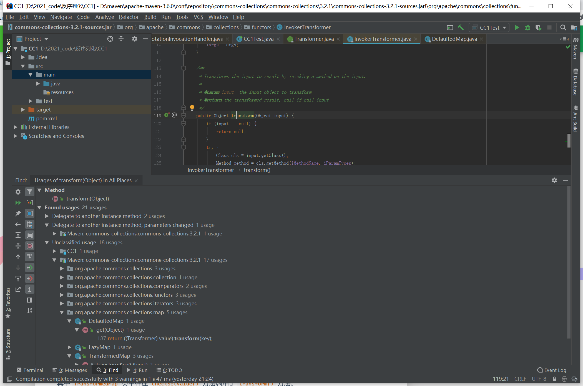Expand the LazyMap usage node

(69, 347)
